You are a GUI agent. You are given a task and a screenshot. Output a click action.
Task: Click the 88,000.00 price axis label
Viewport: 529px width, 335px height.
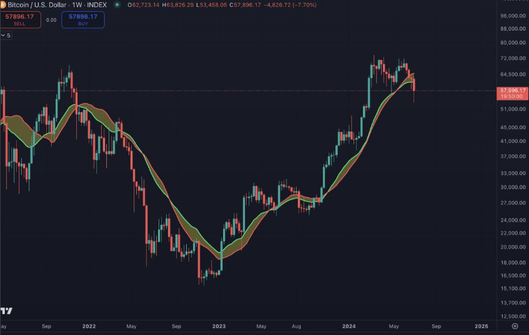click(513, 29)
